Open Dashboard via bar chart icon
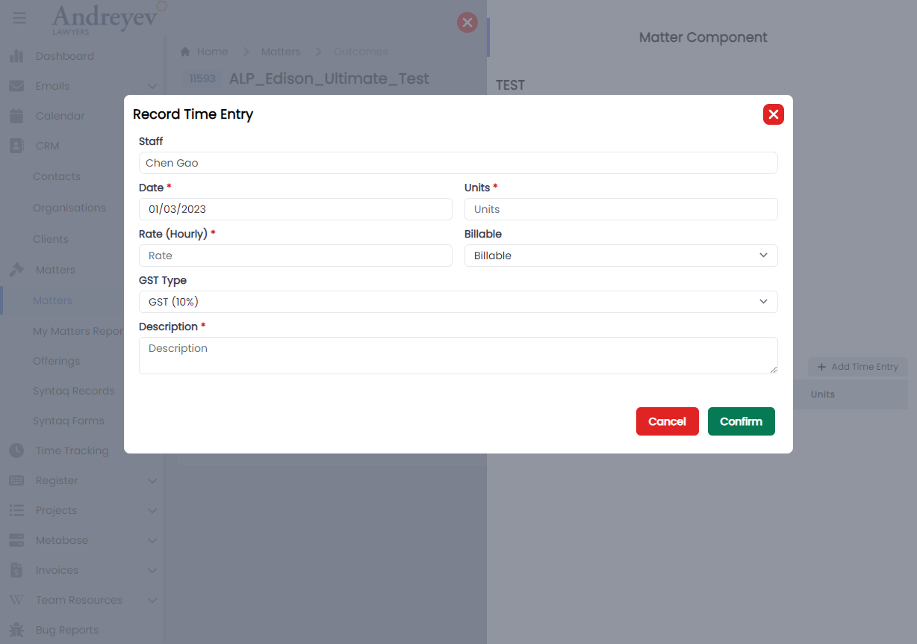The width and height of the screenshot is (917, 644). [x=16, y=56]
